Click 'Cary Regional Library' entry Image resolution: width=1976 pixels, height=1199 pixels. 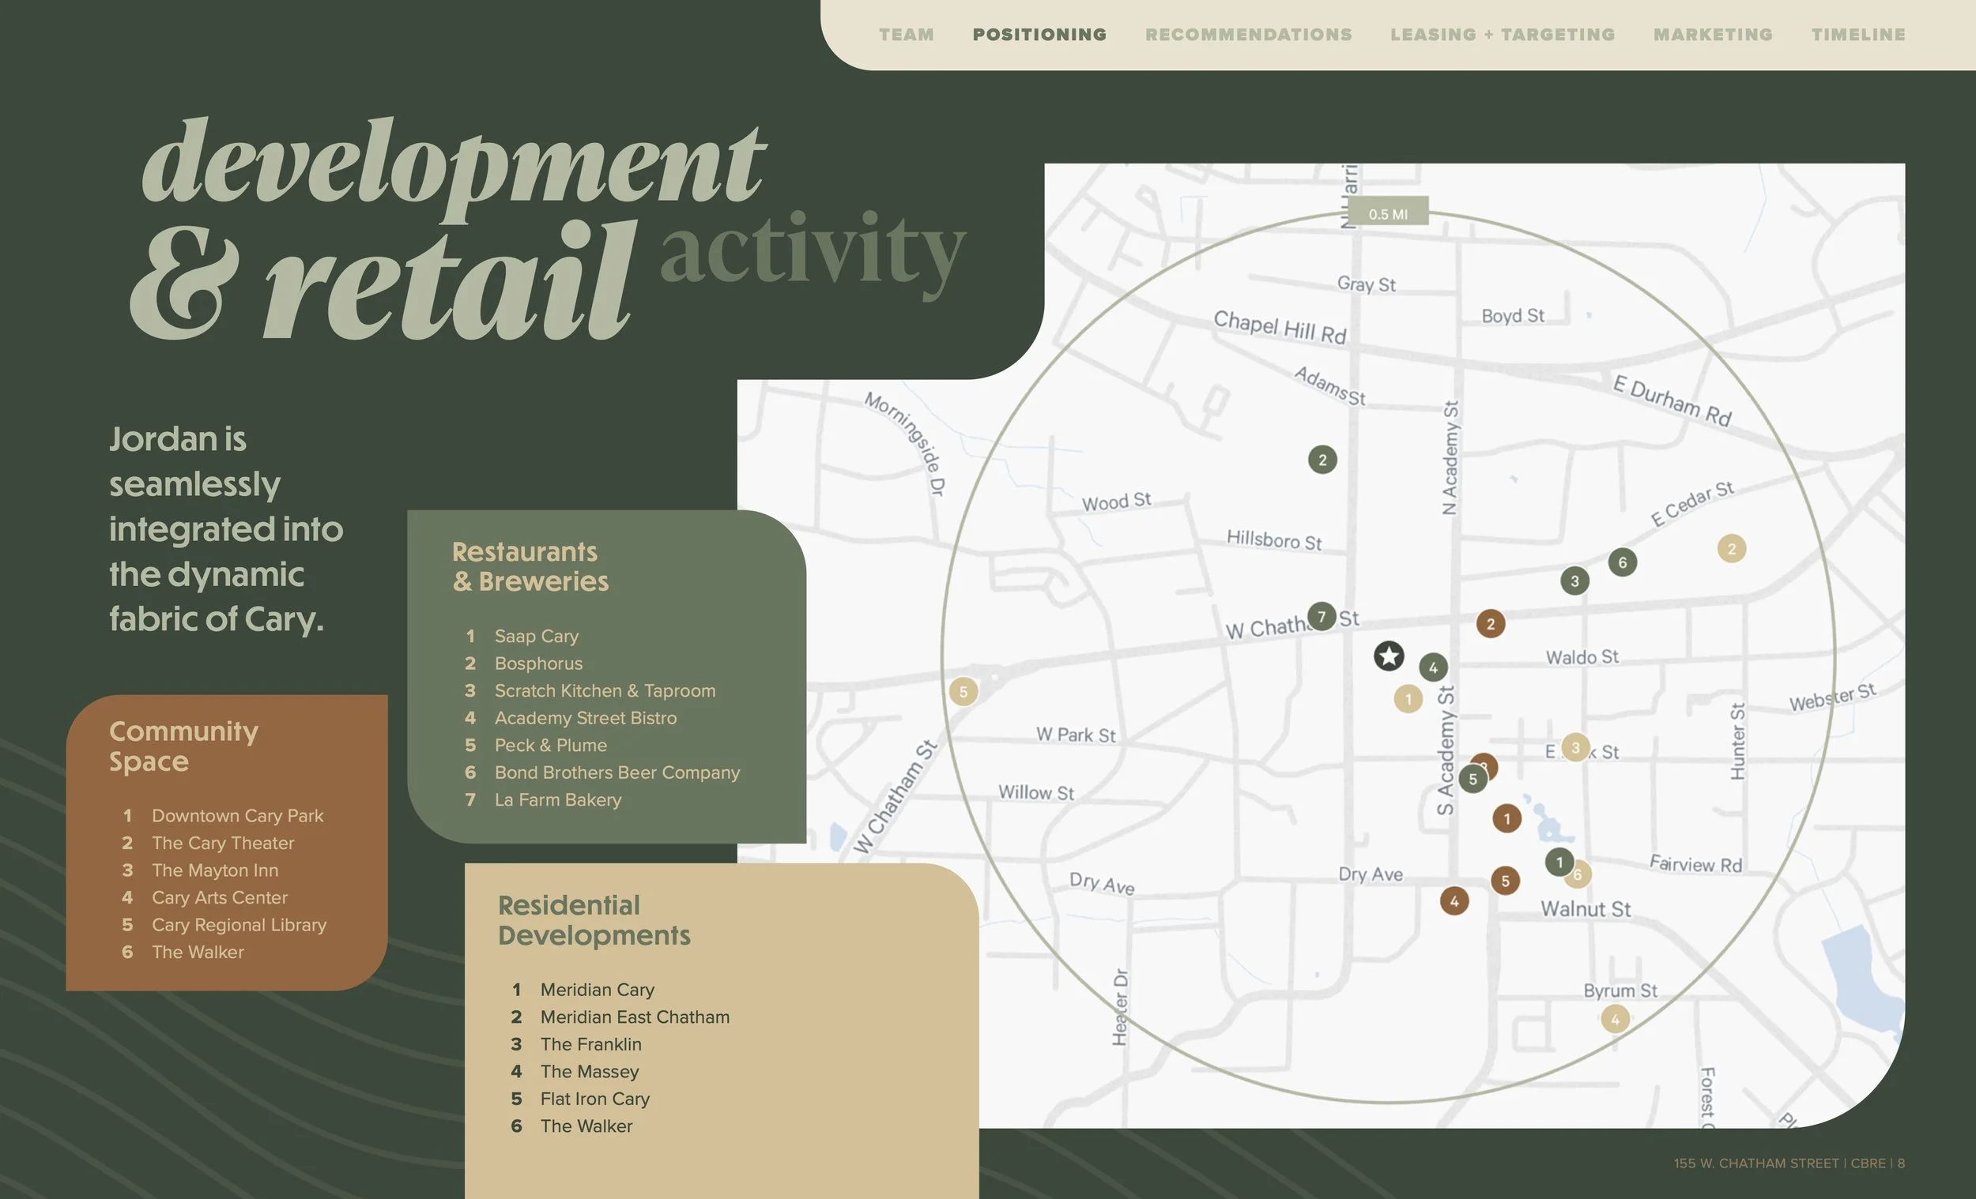(x=239, y=924)
